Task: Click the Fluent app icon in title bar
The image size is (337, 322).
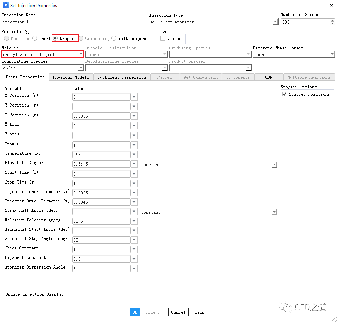Action: pyautogui.click(x=5, y=5)
